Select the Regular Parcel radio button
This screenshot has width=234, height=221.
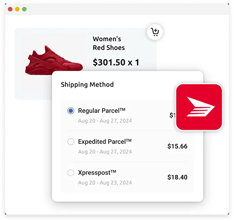(71, 111)
